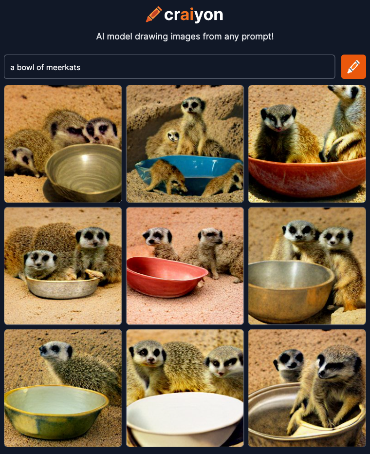
Task: Select the terracotta bowl with two meerkats image
Action: [x=307, y=144]
